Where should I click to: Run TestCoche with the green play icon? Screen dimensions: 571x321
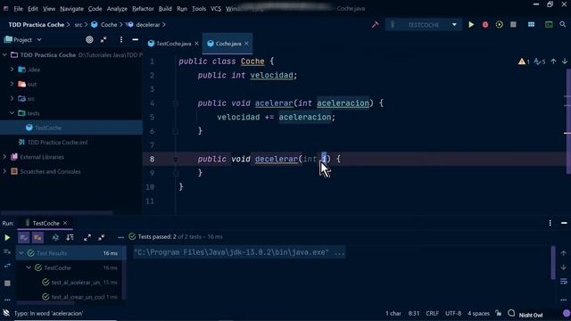tap(471, 25)
